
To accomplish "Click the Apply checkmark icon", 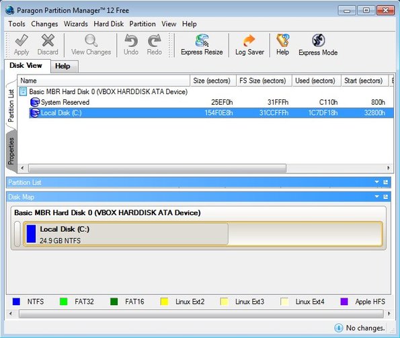I will tap(22, 40).
